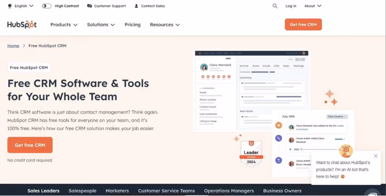Click the Customer Support chat icon
Image resolution: width=386 pixels, height=196 pixels.
coord(90,6)
